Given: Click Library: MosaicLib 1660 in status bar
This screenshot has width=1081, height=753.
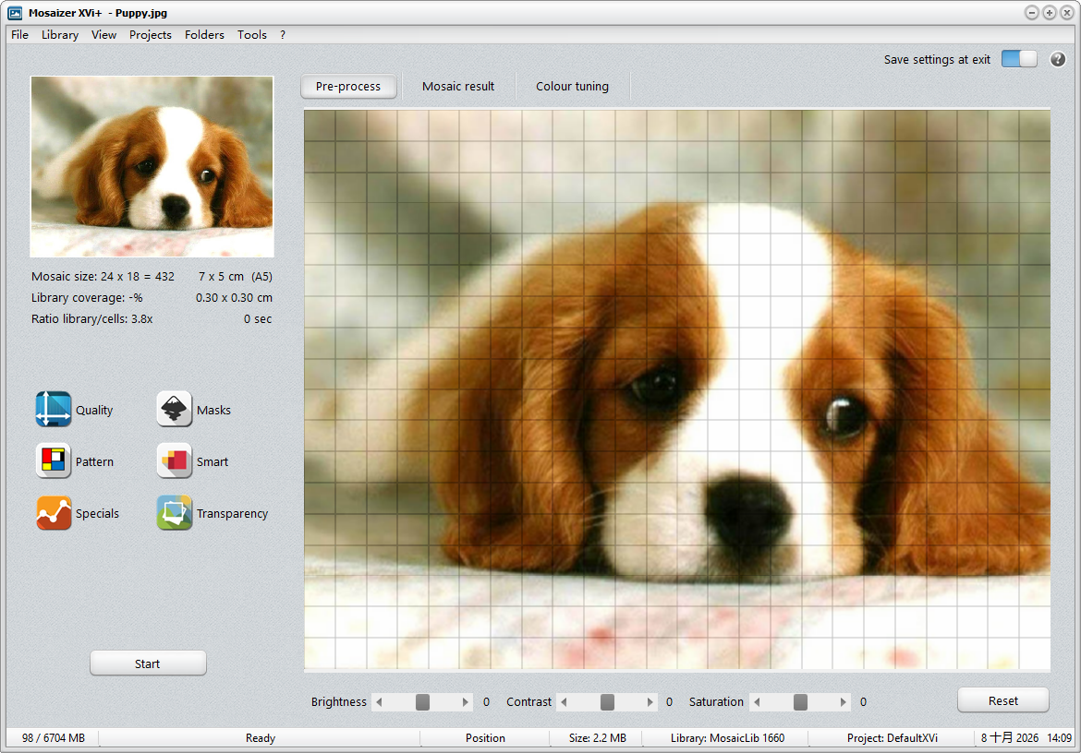Looking at the screenshot, I should (x=727, y=738).
